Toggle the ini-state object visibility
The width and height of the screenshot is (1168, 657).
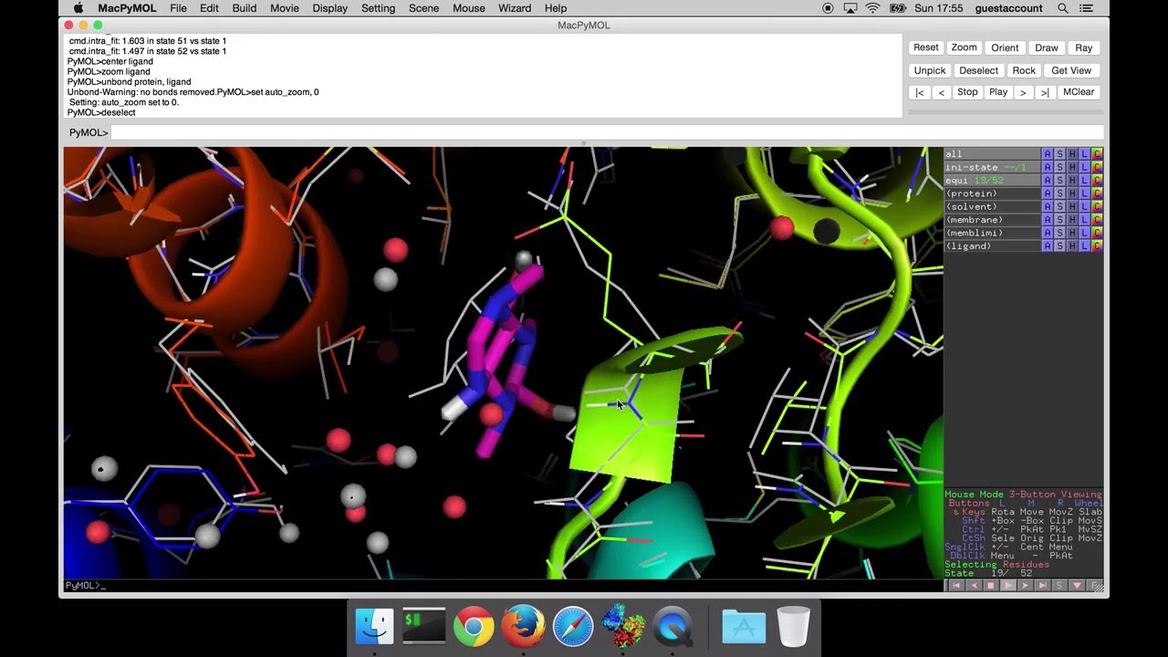992,167
